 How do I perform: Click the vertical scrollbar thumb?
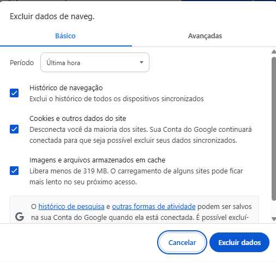click(274, 129)
